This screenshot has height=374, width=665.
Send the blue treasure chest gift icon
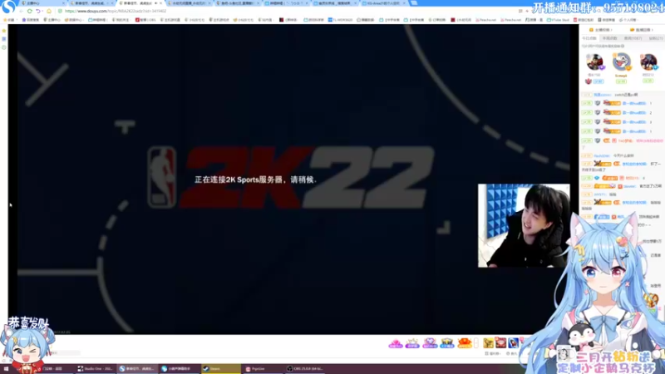pos(447,343)
